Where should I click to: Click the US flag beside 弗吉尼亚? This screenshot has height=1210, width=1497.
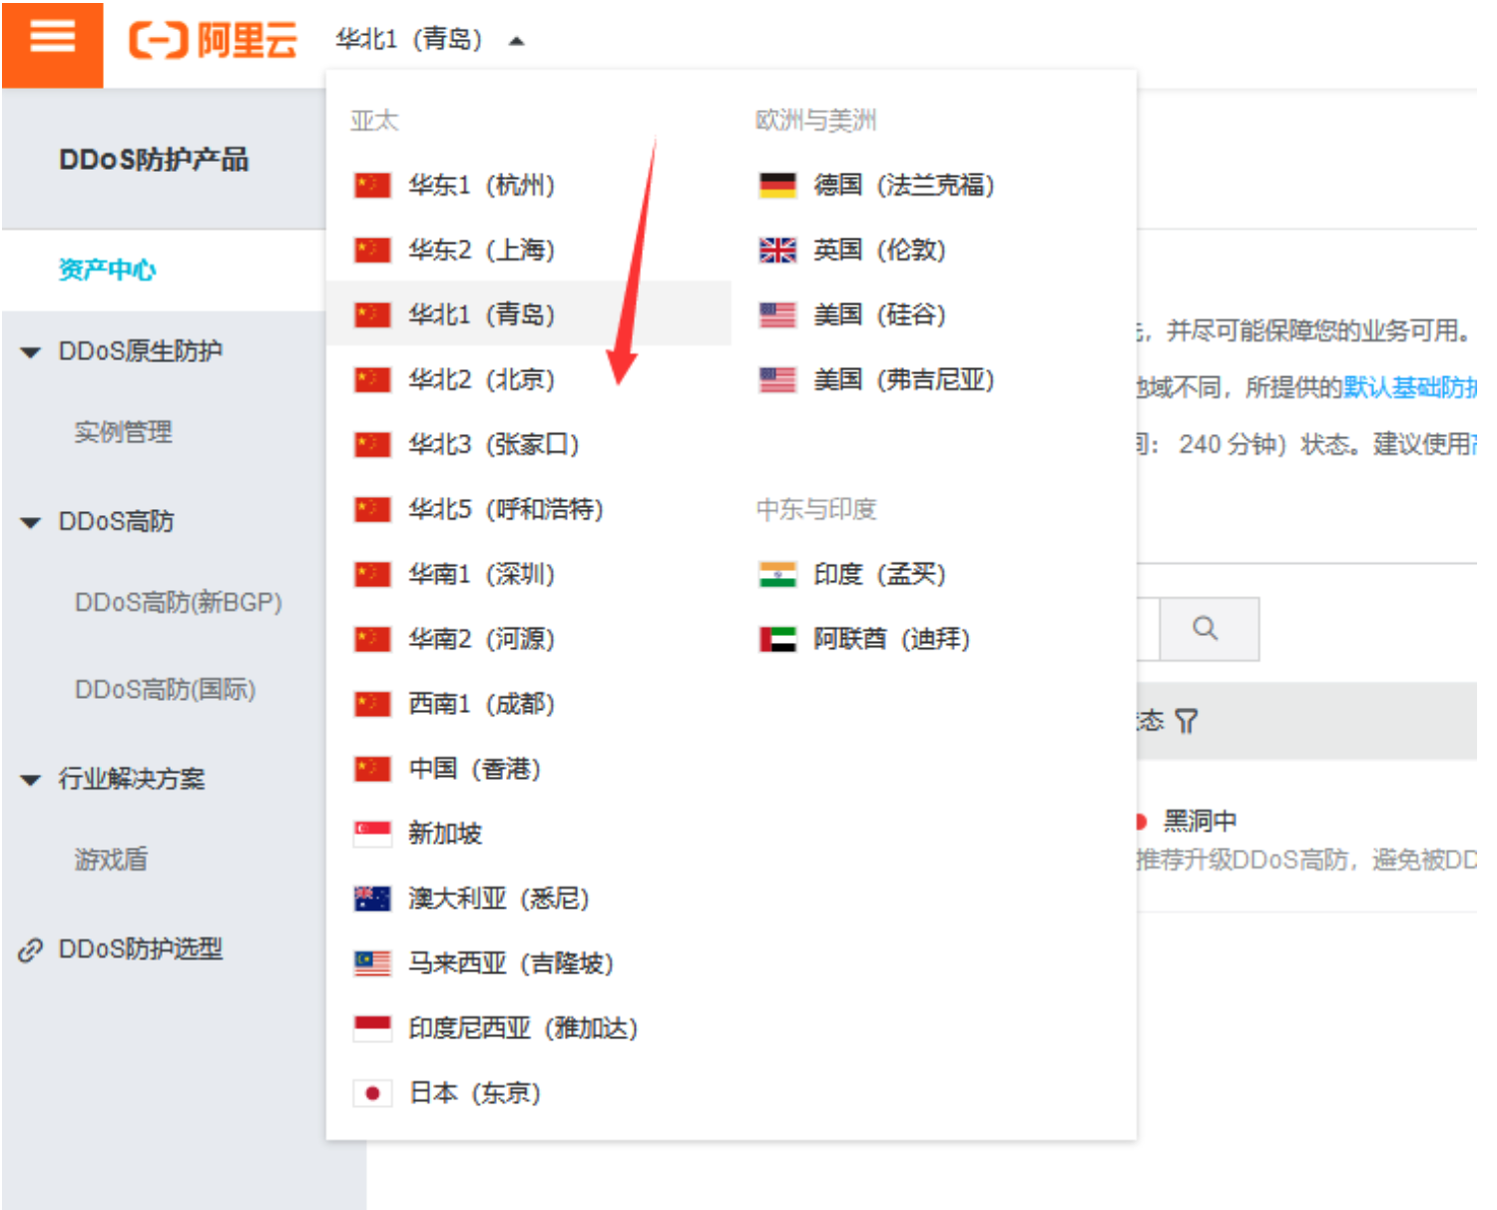pyautogui.click(x=777, y=380)
